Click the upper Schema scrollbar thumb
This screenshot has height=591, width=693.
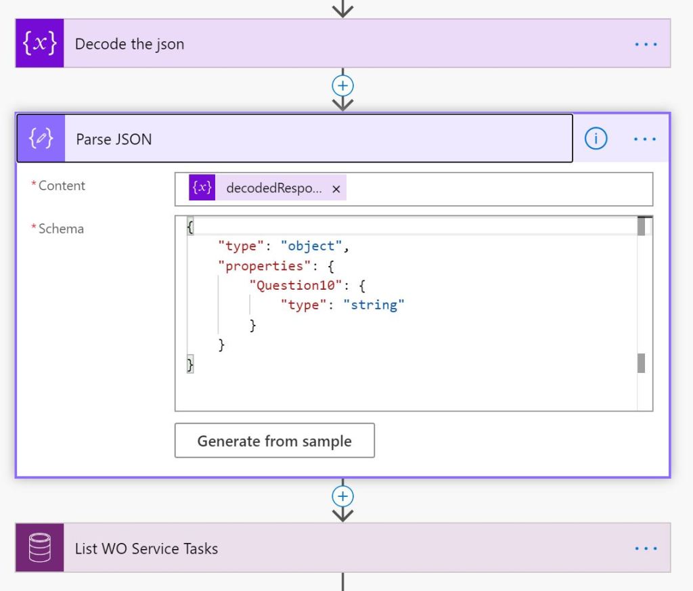click(641, 226)
